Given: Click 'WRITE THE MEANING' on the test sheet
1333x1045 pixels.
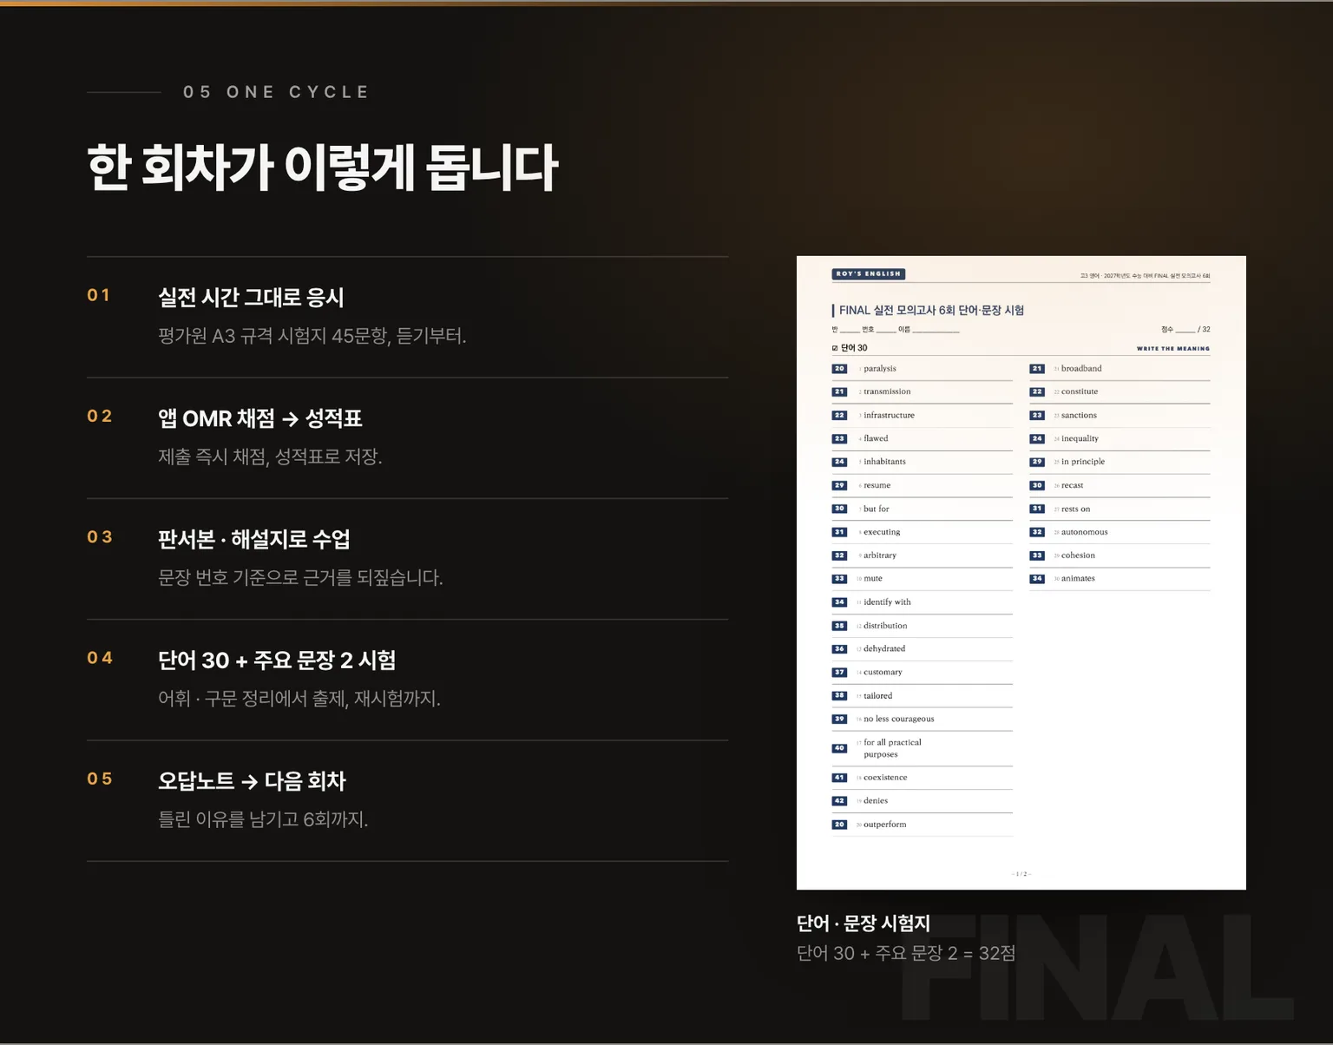Looking at the screenshot, I should (x=1173, y=349).
